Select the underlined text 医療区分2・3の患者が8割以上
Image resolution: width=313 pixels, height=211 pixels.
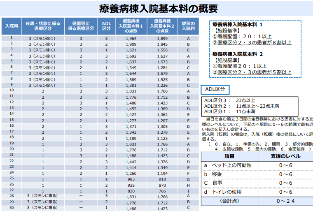(255, 43)
